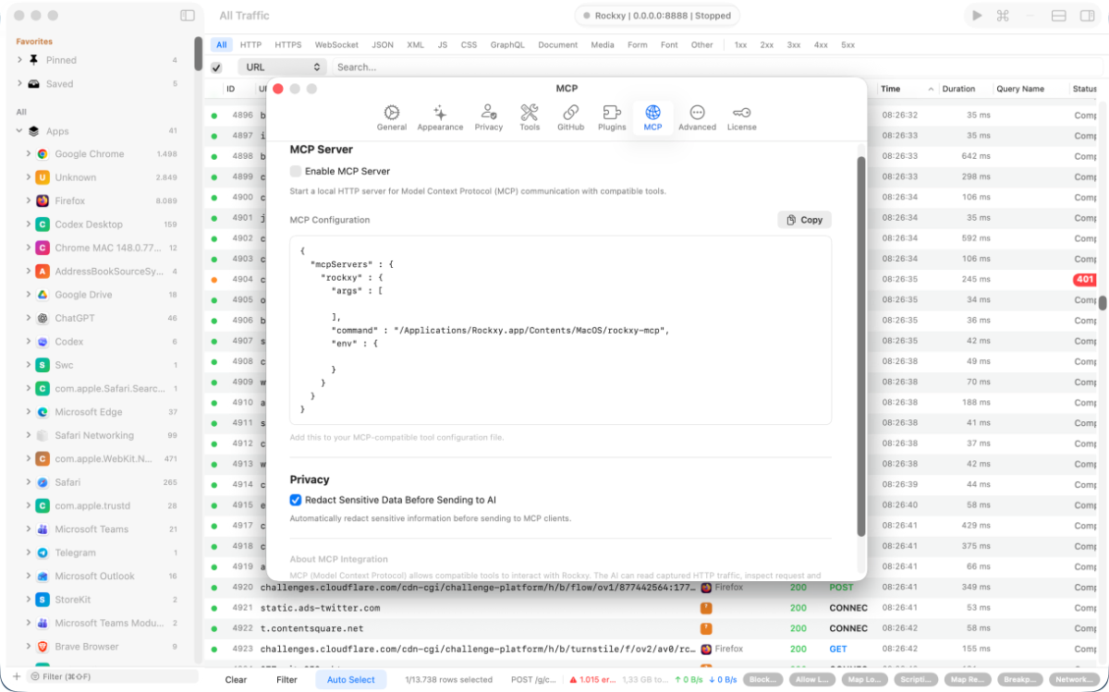
Task: Click the ChatGPT app icon in sidebar
Action: coord(43,318)
